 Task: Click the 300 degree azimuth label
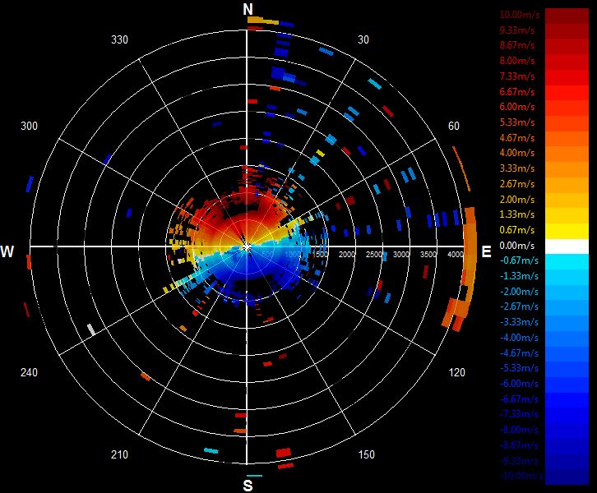29,126
